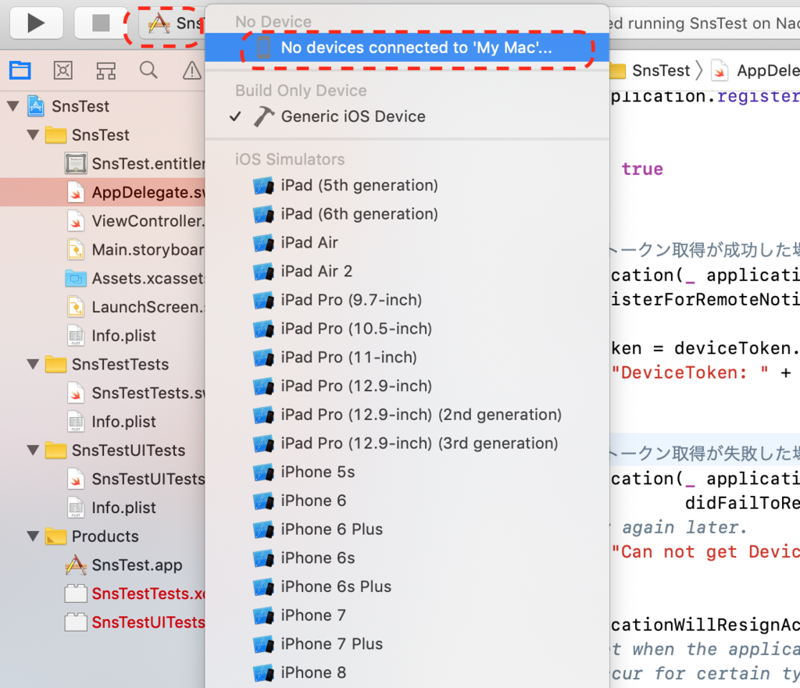Choose iPad Pro (12.9-inch) (2nd generation) simulator
Viewport: 800px width, 688px height.
coord(407,415)
